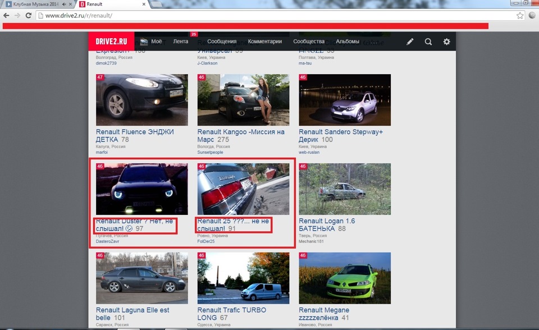The width and height of the screenshot is (539, 330).
Task: Open the Моё menu item
Action: [157, 42]
